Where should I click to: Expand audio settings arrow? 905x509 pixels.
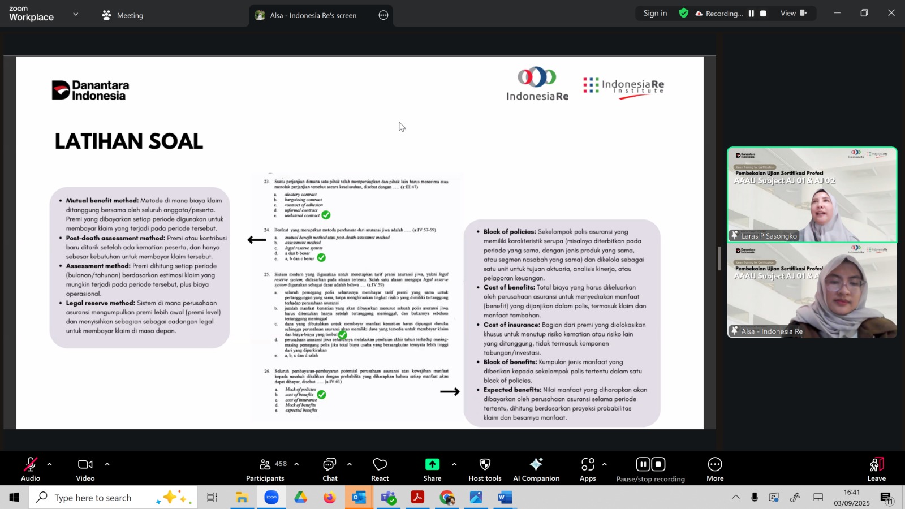(x=50, y=464)
